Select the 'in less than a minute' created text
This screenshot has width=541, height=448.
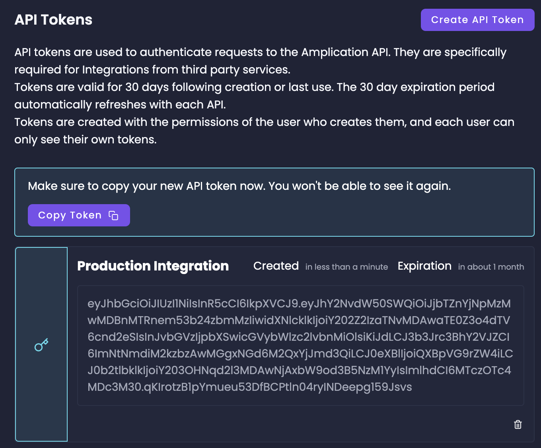(x=346, y=267)
